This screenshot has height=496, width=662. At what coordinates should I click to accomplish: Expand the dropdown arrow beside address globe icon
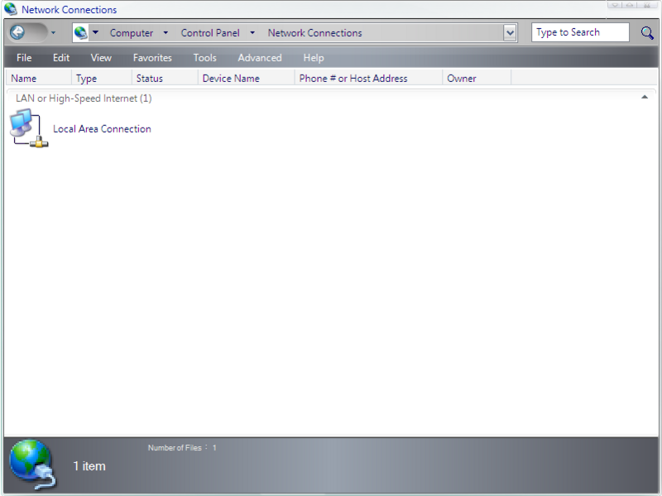pos(95,32)
